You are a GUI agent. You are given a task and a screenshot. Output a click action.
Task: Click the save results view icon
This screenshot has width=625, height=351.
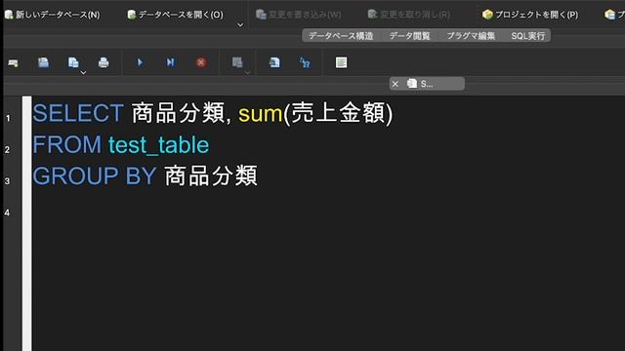point(237,62)
